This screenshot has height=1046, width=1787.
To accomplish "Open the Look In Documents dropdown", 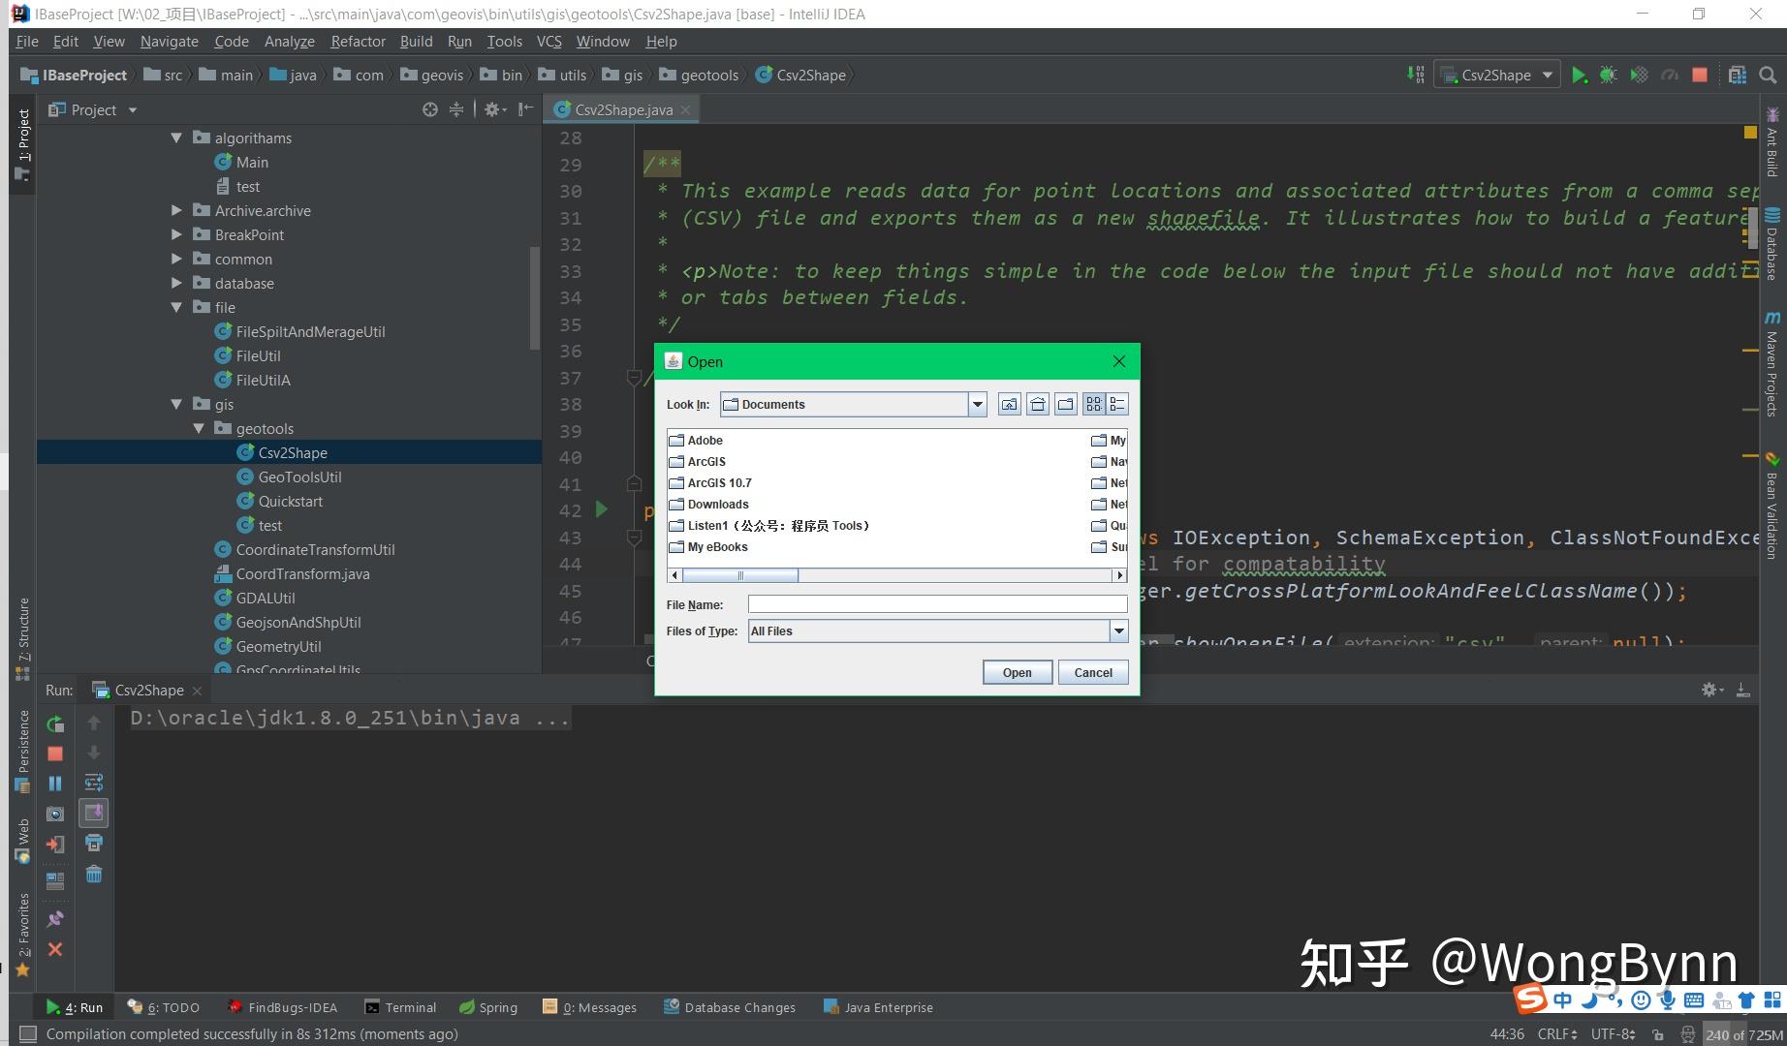I will click(978, 405).
